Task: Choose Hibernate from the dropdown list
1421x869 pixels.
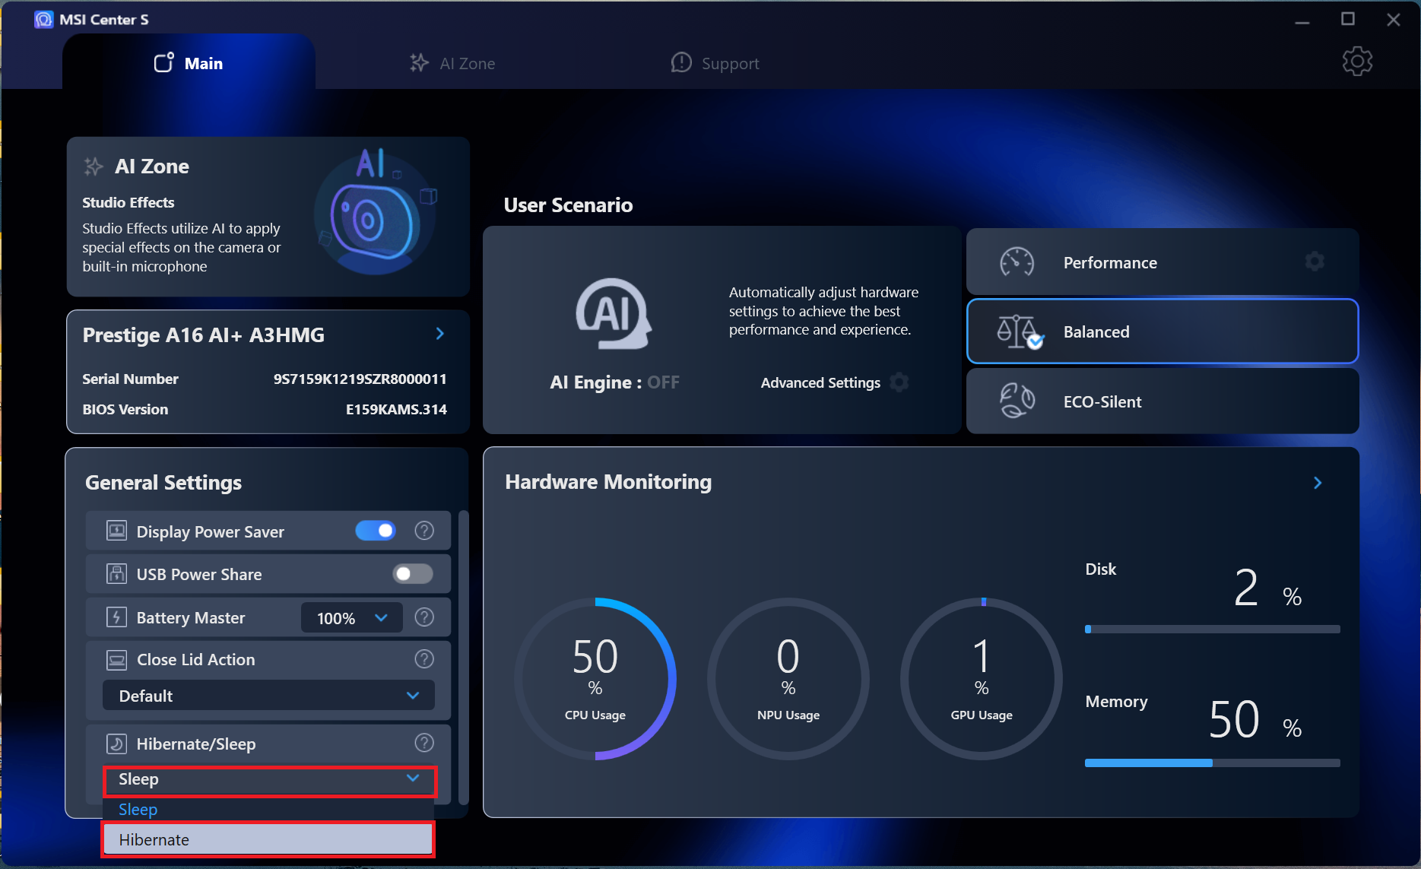Action: tap(268, 840)
